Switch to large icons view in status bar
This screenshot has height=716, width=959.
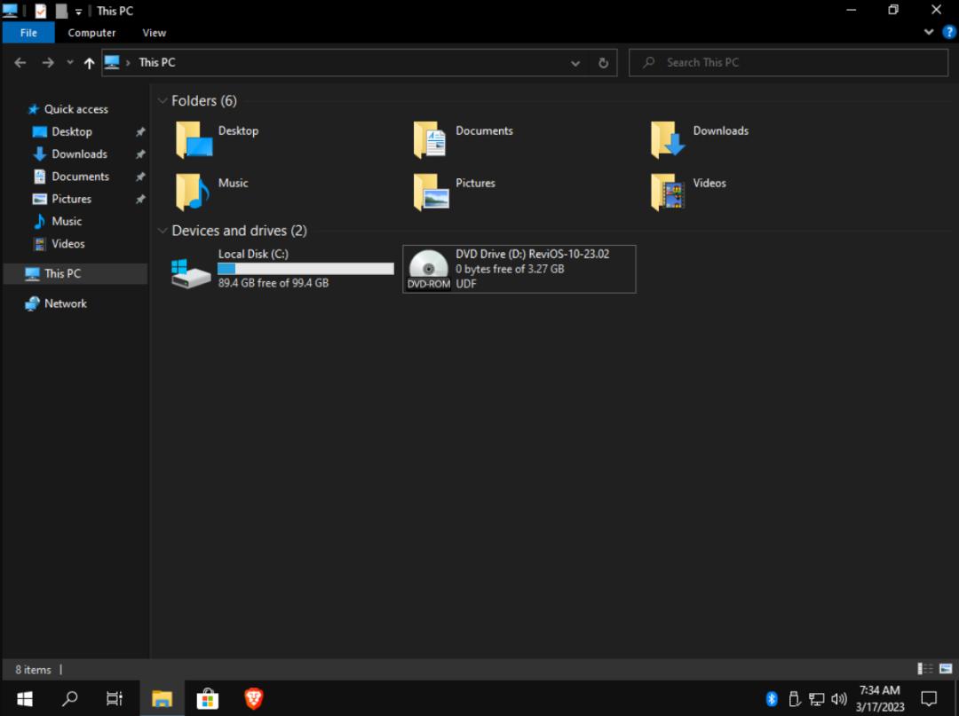click(x=945, y=669)
